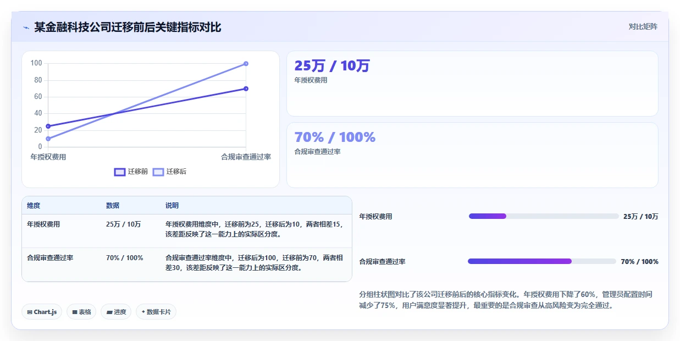
Task: Click the 年授权费用 progress bar
Action: point(544,216)
